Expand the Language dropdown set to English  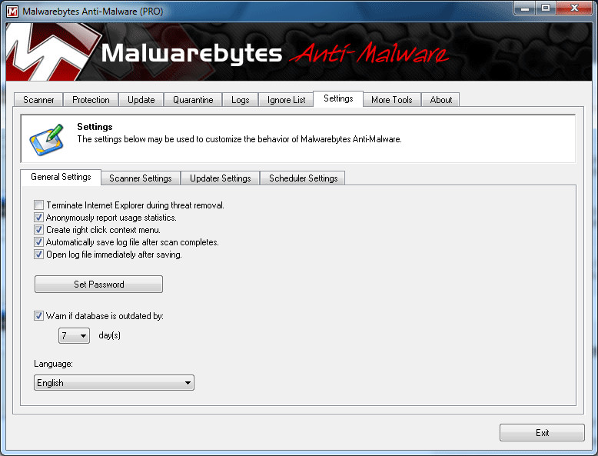click(114, 383)
